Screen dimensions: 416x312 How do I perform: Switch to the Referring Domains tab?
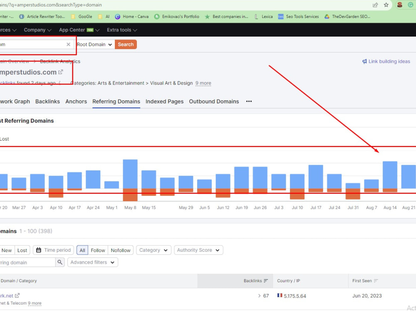pos(116,102)
